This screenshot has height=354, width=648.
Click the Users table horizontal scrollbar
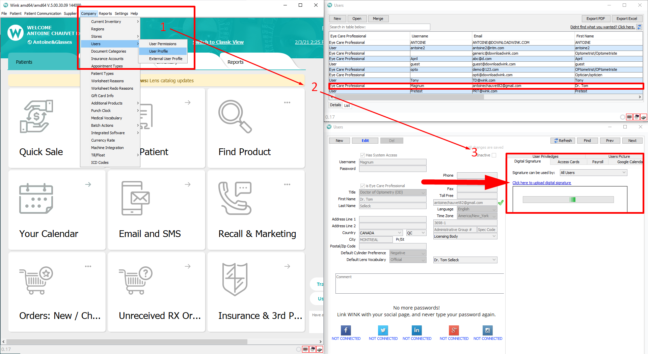[x=409, y=97]
